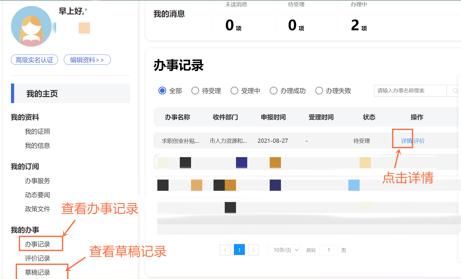
Task: Click the 2021-08-27 date cell
Action: point(273,141)
